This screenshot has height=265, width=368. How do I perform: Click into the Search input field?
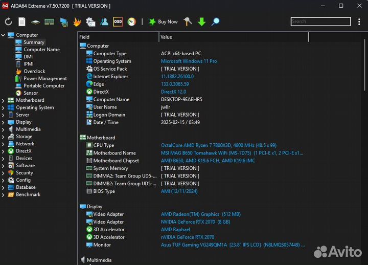(x=320, y=21)
